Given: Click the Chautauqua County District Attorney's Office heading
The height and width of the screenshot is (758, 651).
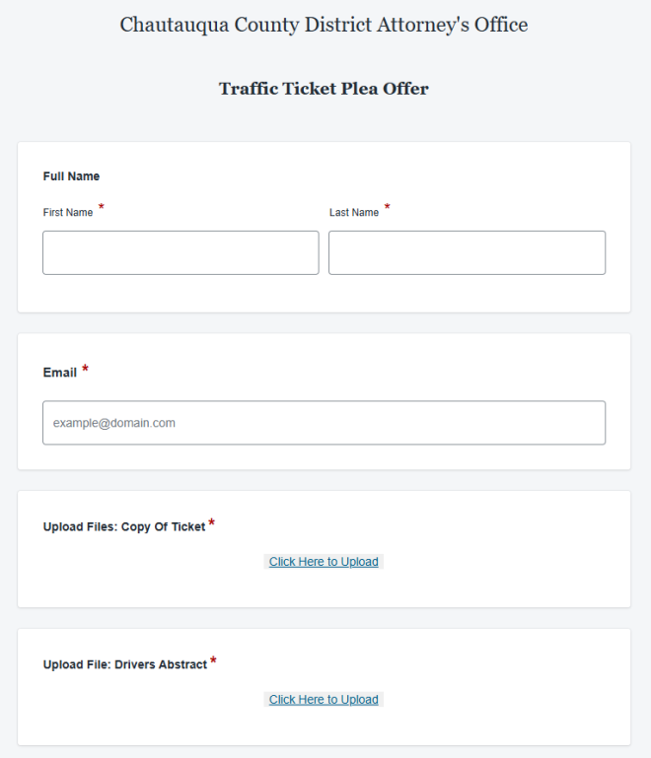Looking at the screenshot, I should [325, 26].
